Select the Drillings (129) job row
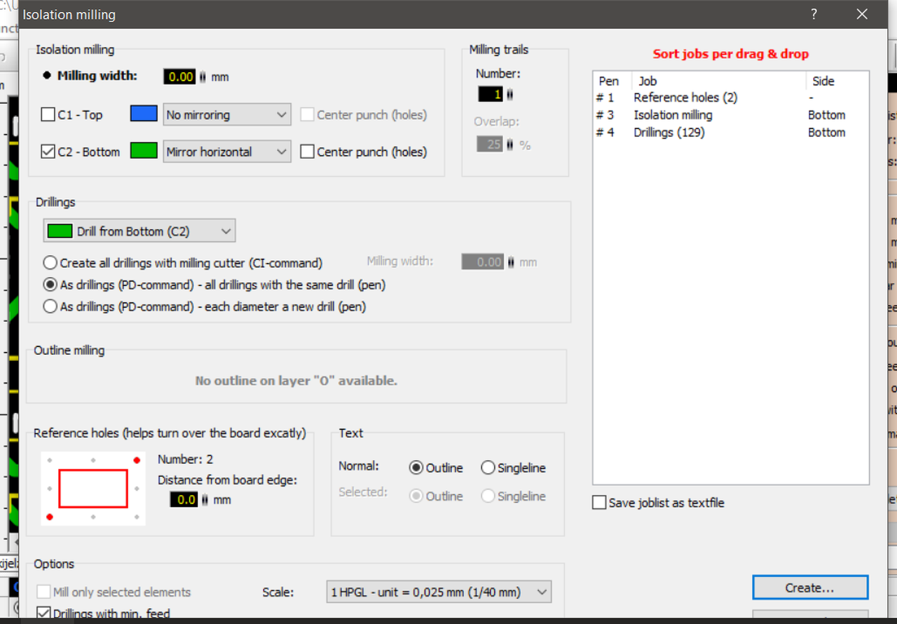 tap(730, 133)
